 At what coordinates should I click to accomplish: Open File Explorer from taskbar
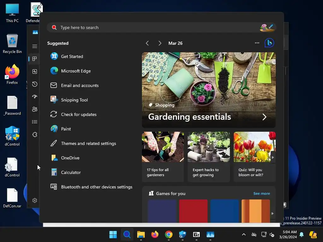click(x=141, y=234)
